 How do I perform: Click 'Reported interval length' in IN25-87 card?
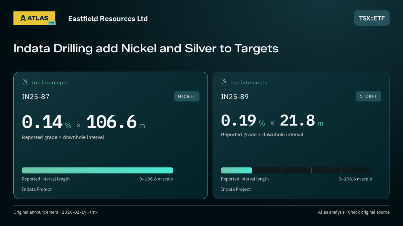pyautogui.click(x=46, y=179)
